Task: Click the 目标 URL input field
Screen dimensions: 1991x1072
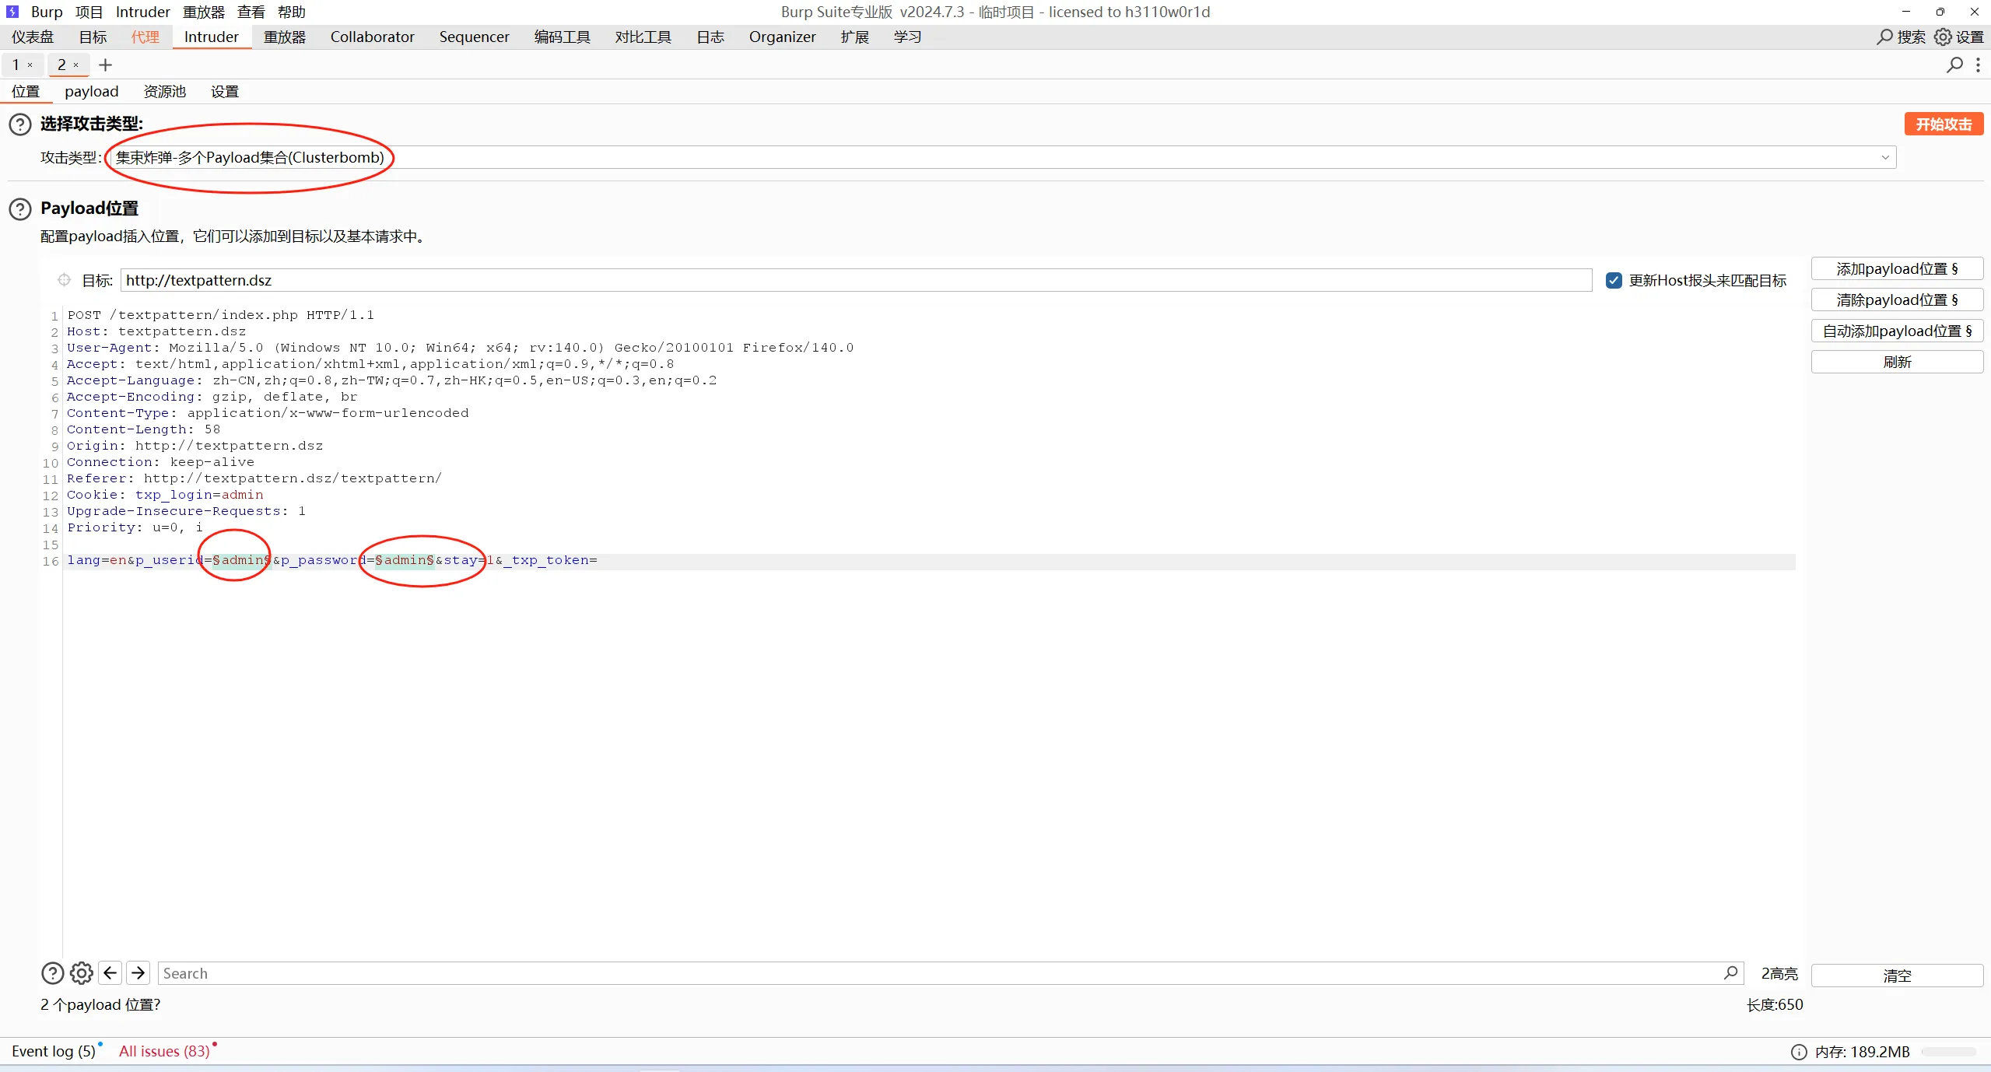Action: click(856, 281)
